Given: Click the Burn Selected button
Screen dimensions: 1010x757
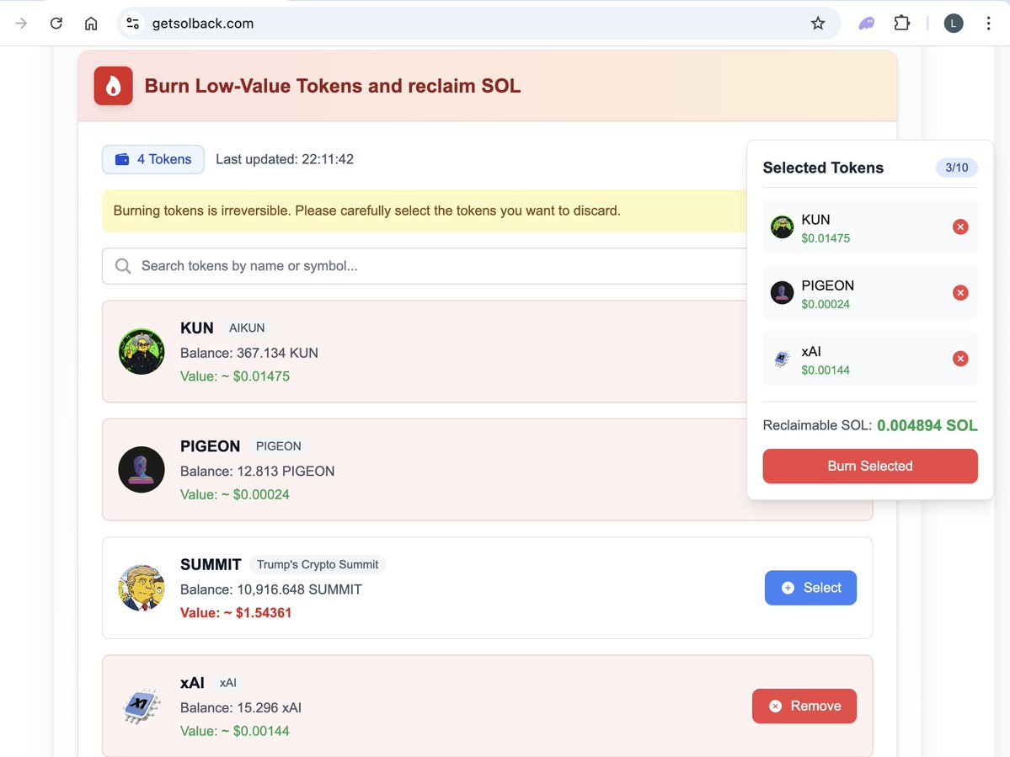Looking at the screenshot, I should [869, 466].
